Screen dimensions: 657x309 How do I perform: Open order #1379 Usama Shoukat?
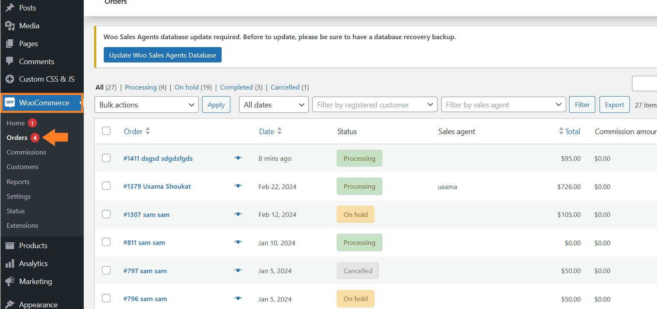(x=157, y=186)
